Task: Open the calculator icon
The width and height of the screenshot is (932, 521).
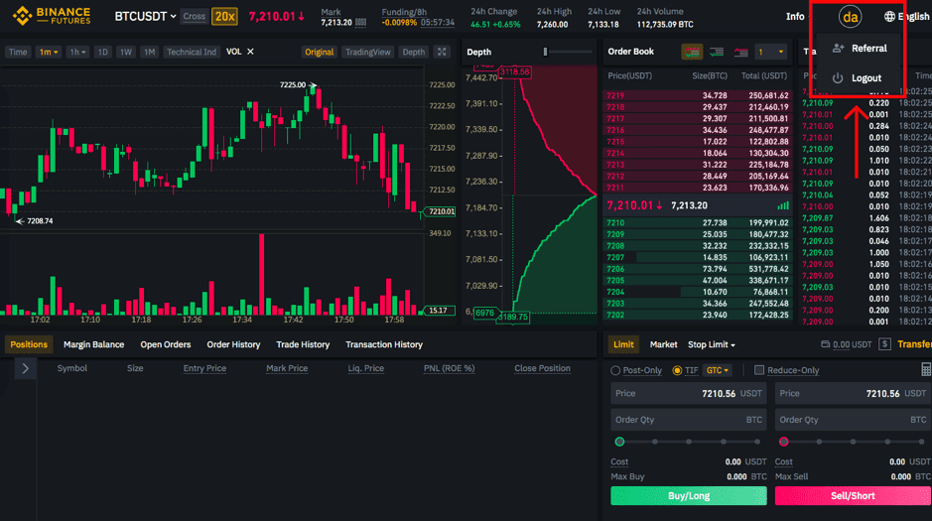Action: [x=926, y=369]
